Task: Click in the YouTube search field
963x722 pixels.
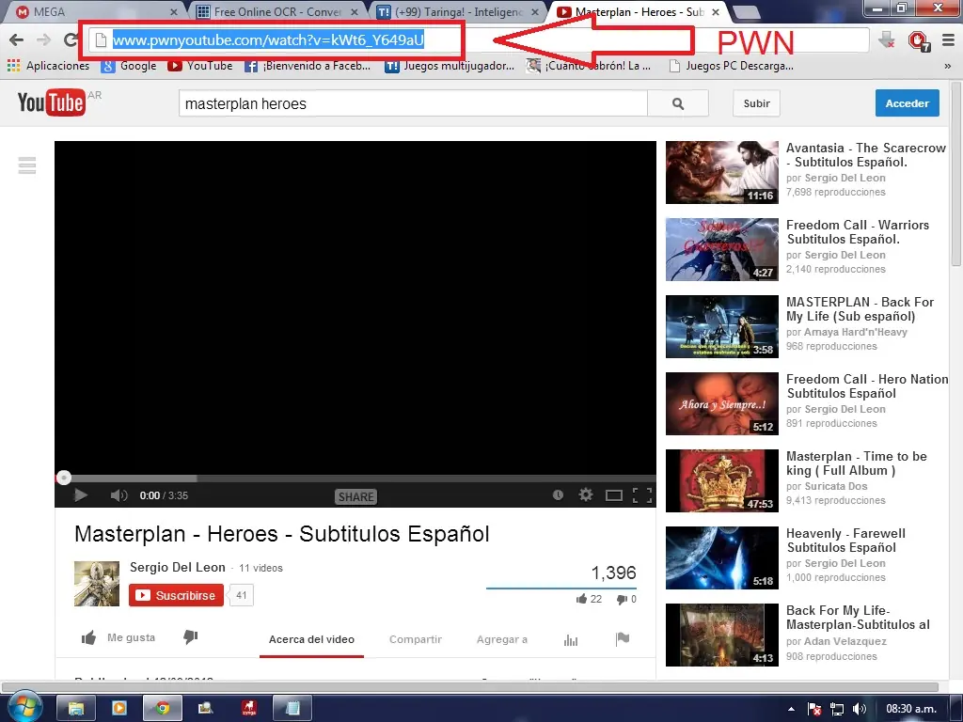Action: point(413,103)
